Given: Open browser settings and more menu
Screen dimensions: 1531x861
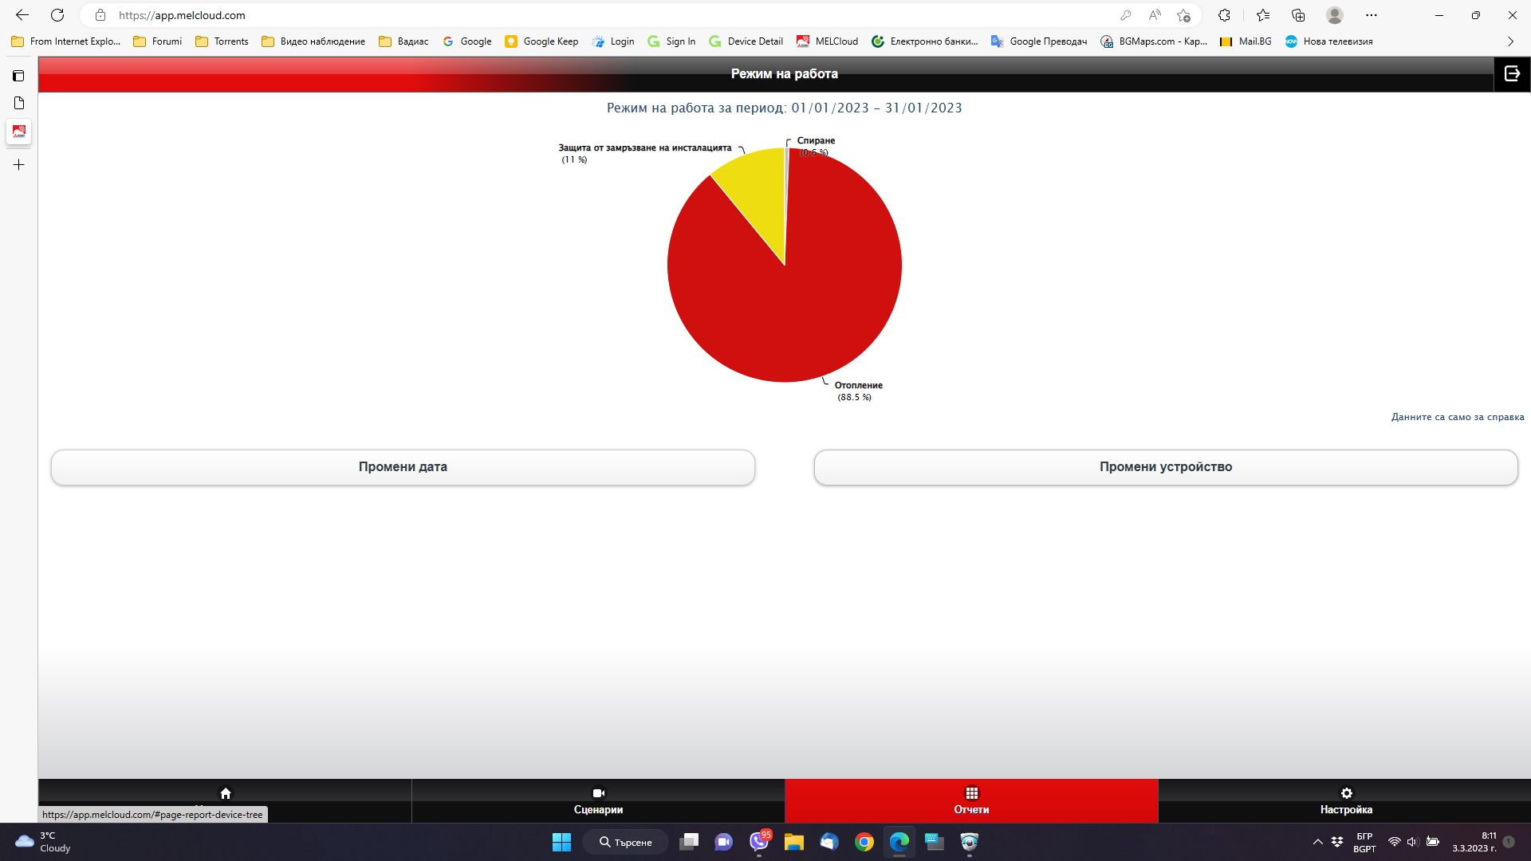Looking at the screenshot, I should (x=1371, y=15).
